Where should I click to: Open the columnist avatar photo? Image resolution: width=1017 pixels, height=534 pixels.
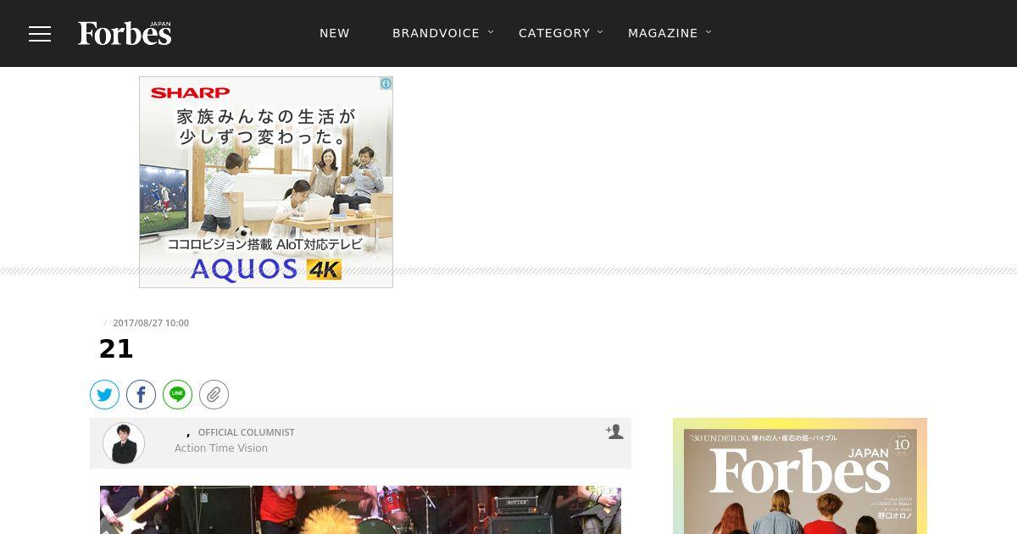tap(124, 443)
